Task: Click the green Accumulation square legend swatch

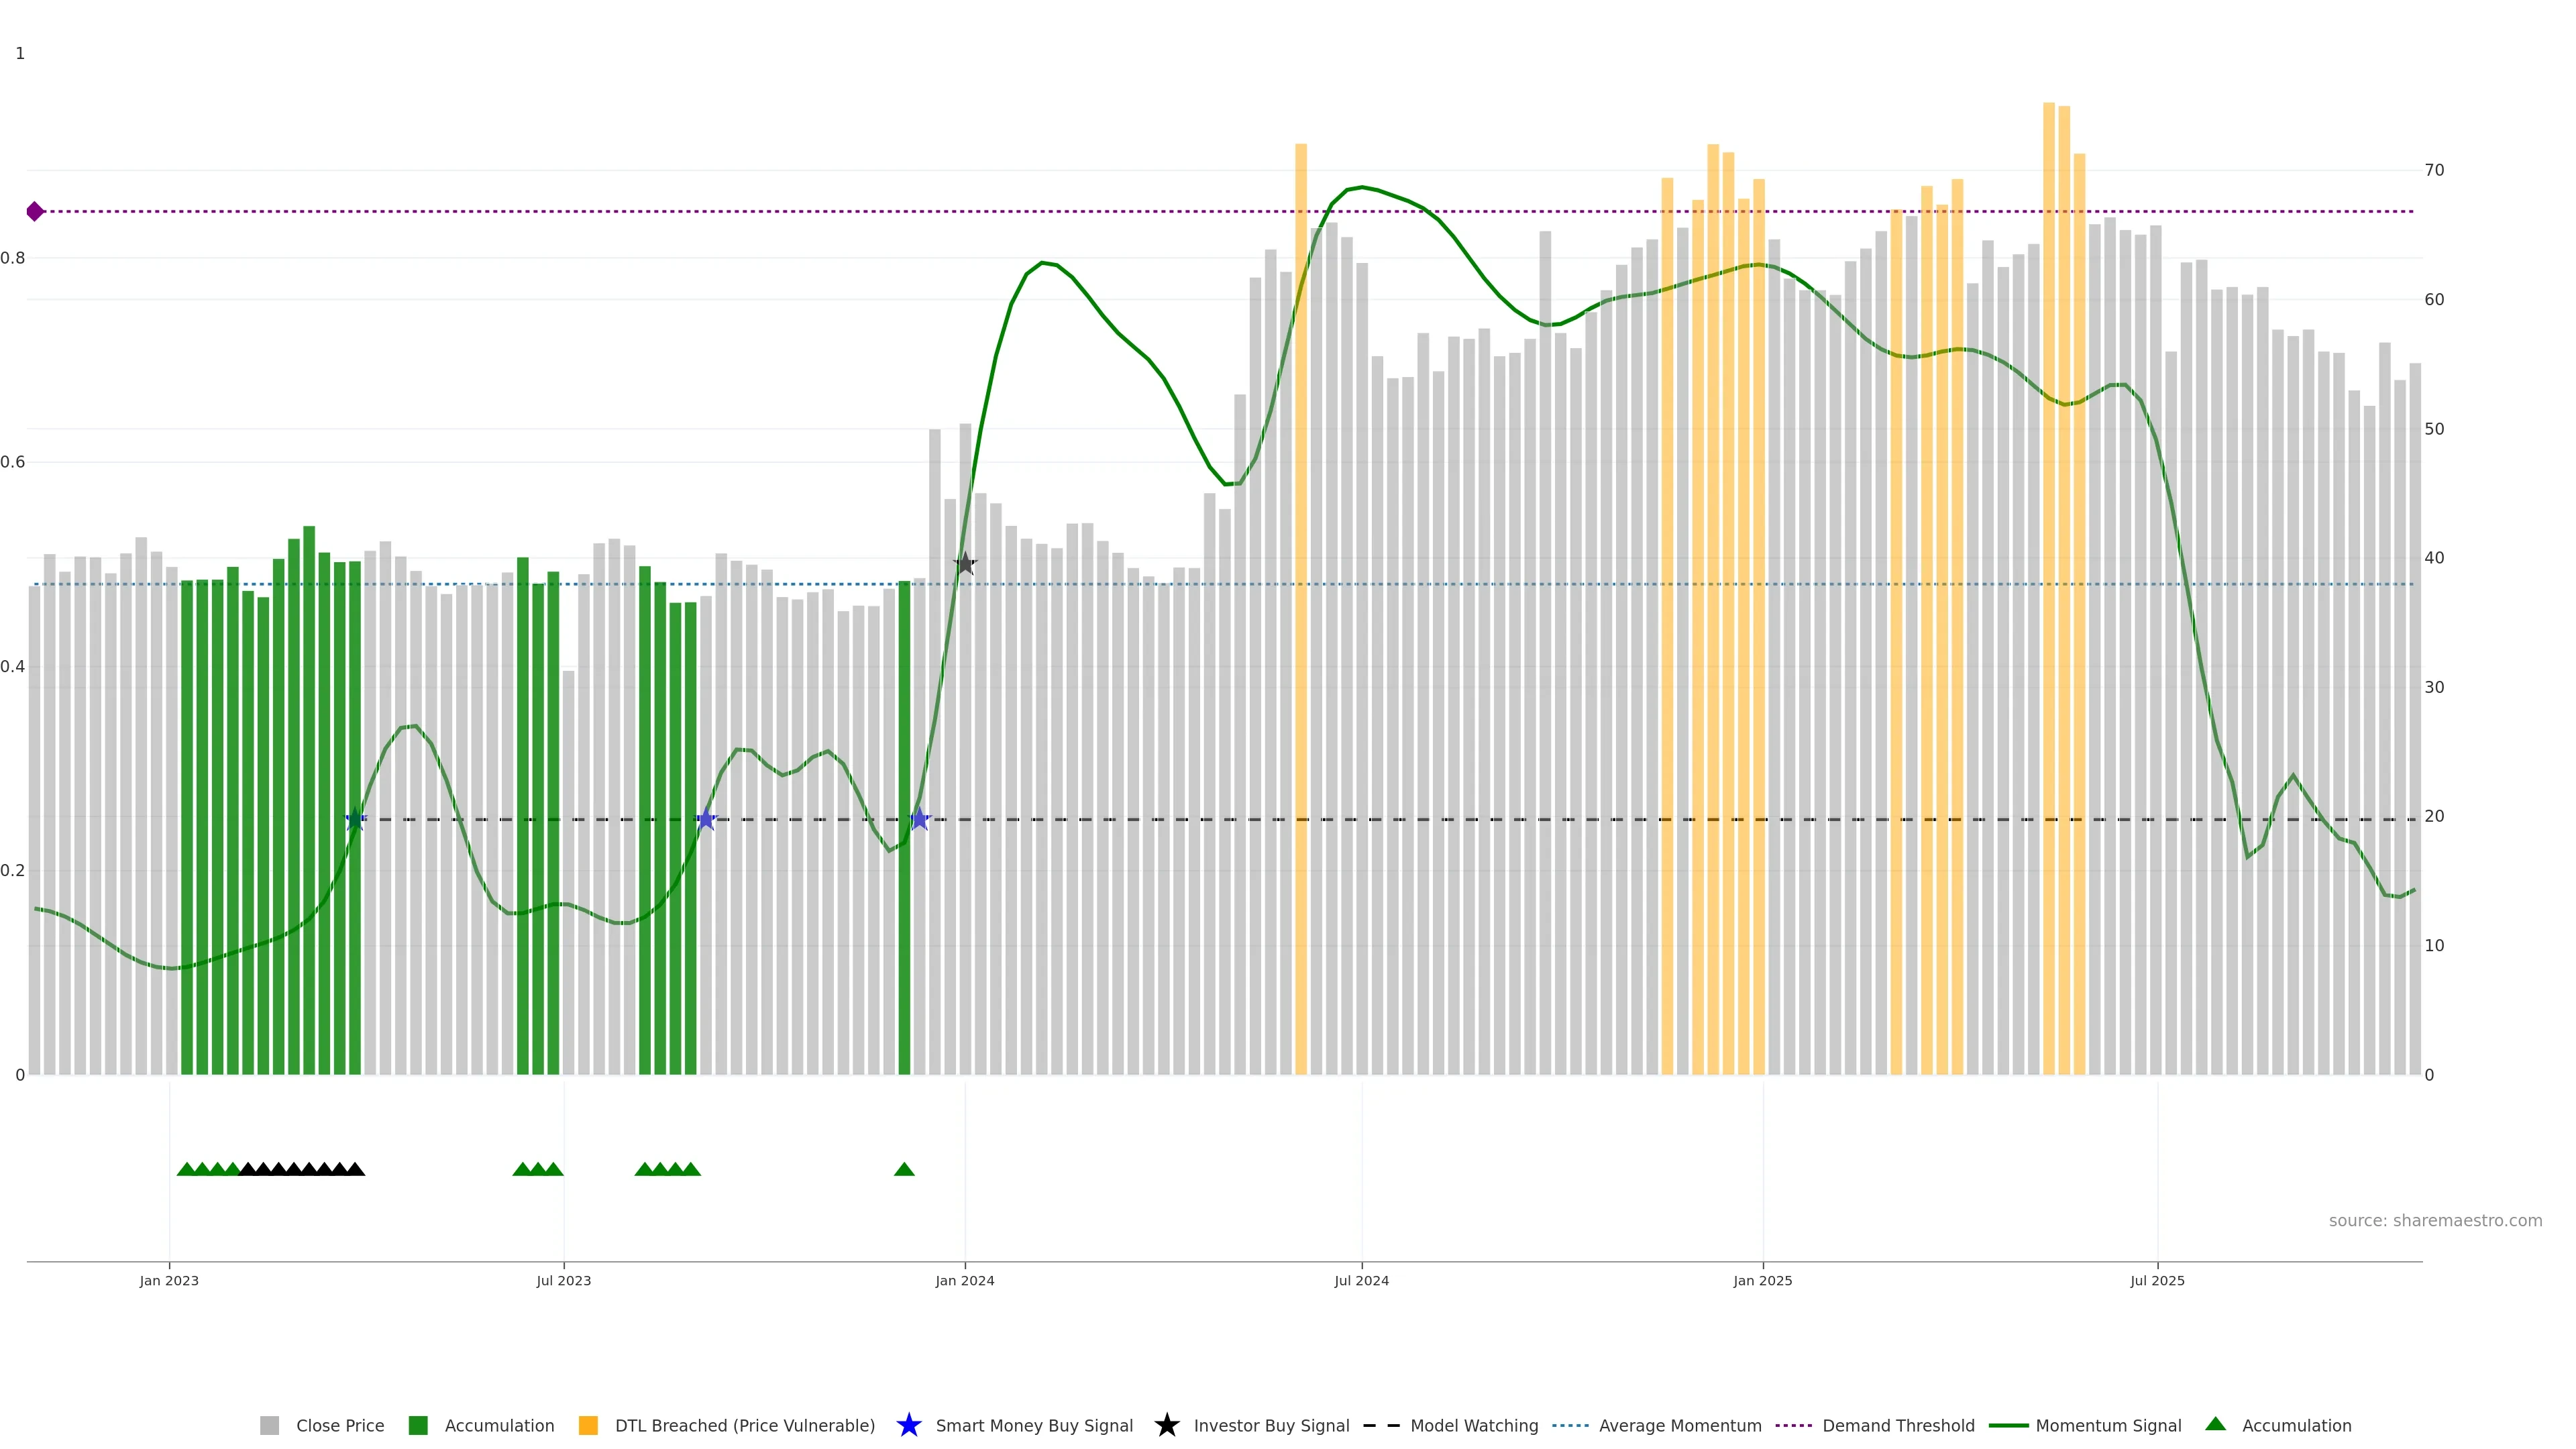Action: click(x=418, y=1425)
